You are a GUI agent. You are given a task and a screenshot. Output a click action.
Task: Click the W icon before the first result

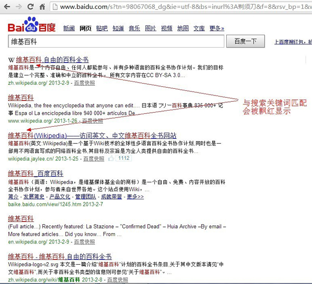[11, 60]
